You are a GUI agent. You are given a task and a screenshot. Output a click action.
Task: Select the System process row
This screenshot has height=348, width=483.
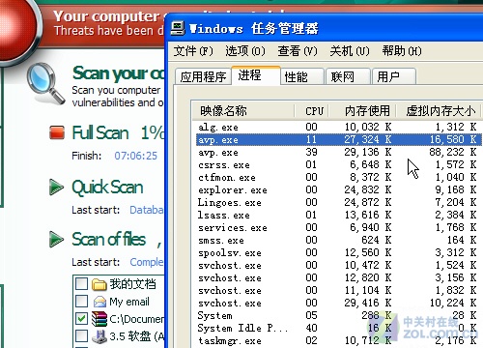338,315
